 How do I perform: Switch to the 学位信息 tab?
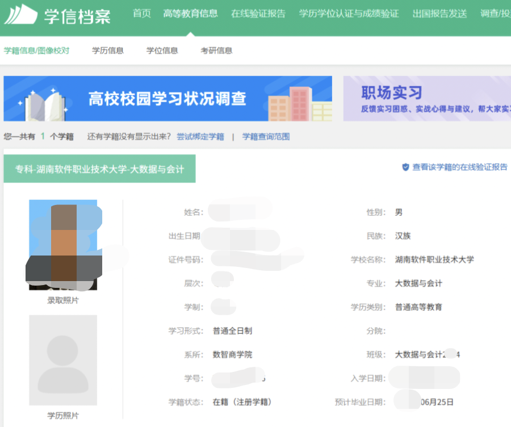(162, 51)
